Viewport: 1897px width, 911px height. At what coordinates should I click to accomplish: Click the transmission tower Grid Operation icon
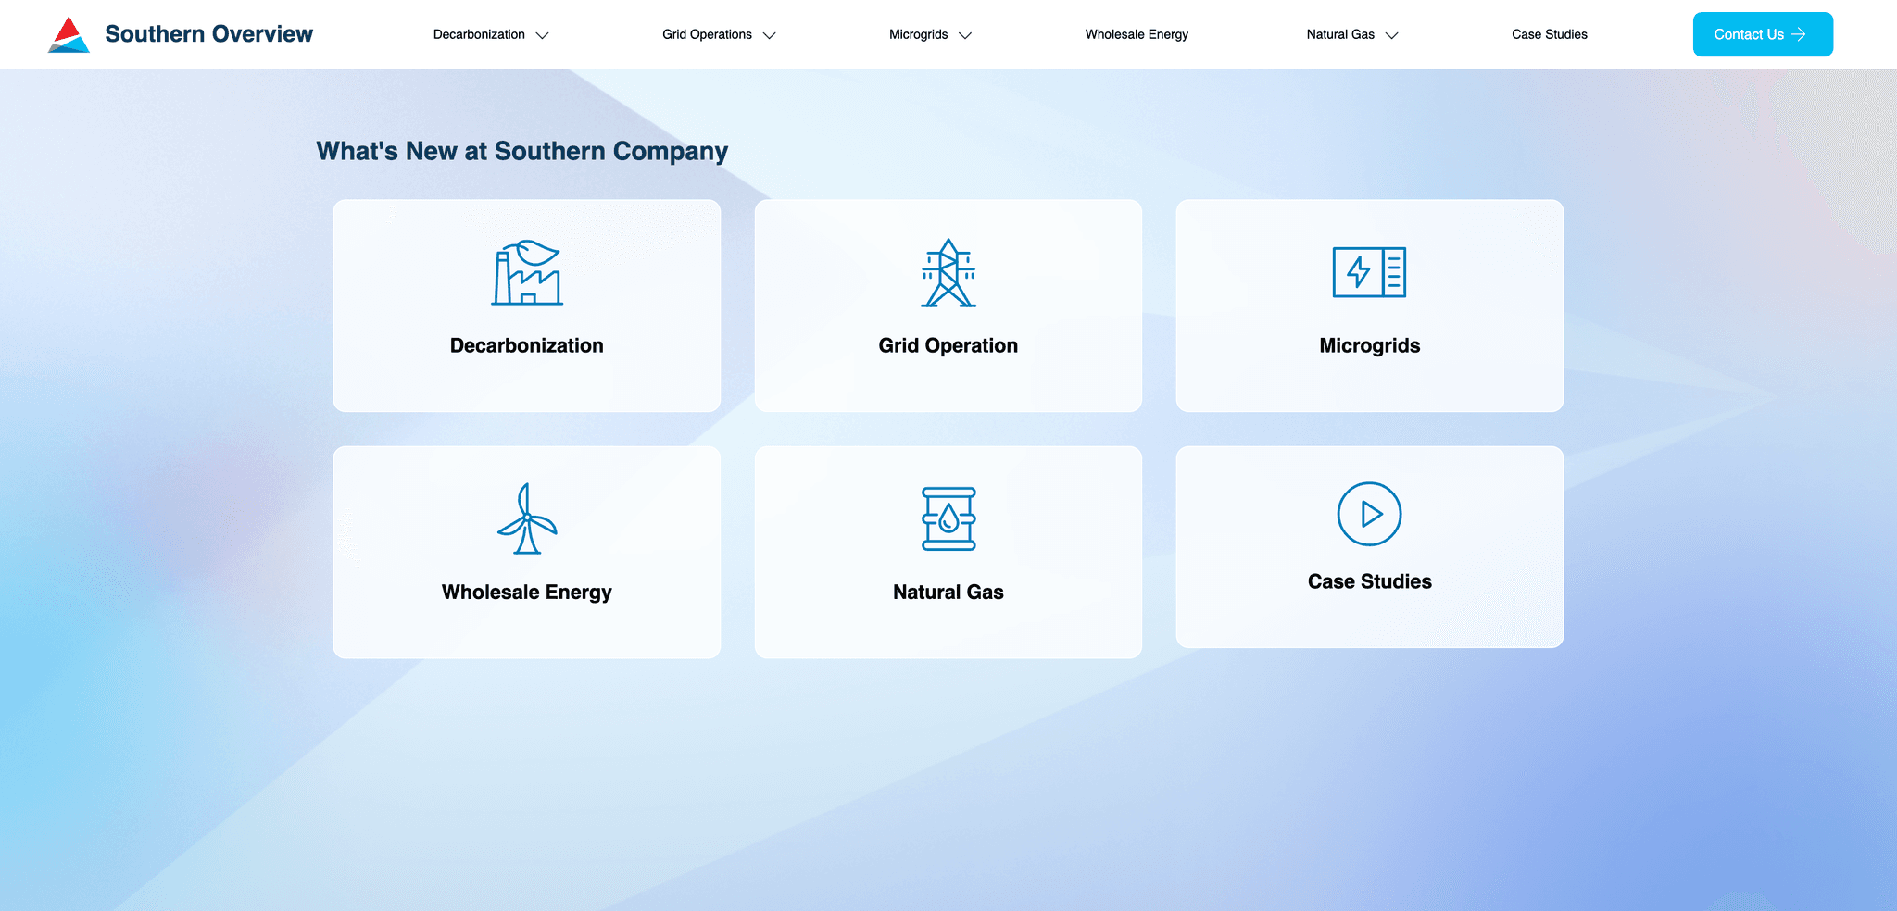pyautogui.click(x=948, y=272)
